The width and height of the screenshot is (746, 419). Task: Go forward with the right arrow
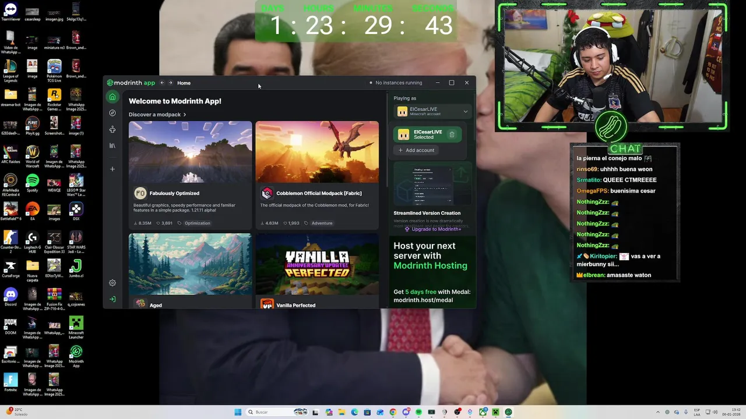click(x=170, y=83)
